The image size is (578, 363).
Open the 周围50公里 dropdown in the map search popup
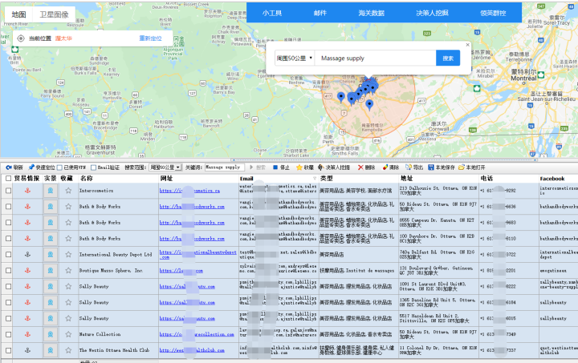(295, 58)
